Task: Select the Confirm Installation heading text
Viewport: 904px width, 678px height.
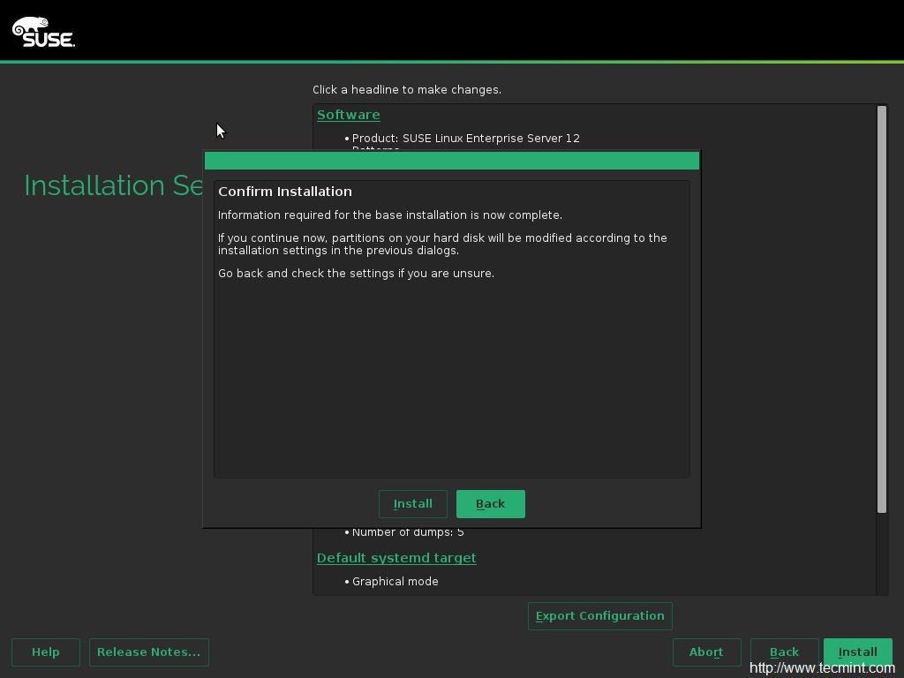Action: click(x=285, y=192)
